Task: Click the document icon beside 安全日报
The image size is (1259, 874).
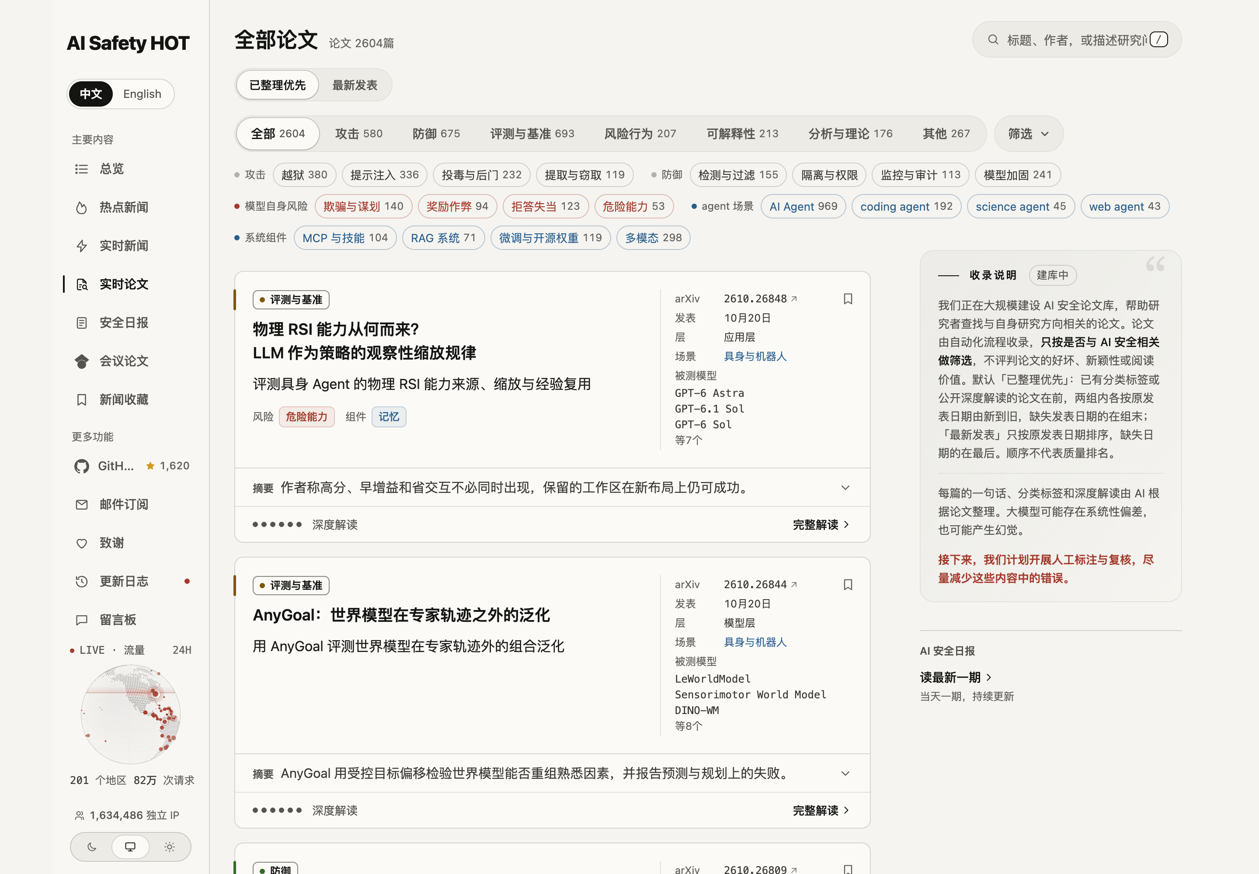Action: (82, 323)
